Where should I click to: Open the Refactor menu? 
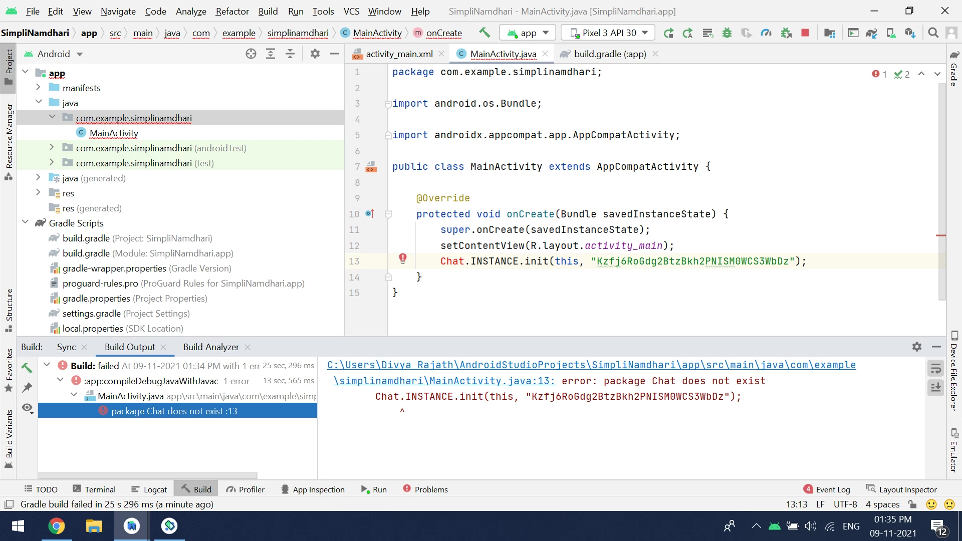232,11
